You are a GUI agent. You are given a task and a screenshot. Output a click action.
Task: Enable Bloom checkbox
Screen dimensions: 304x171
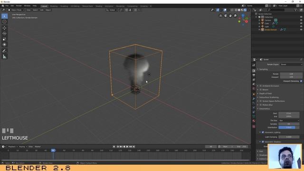tap(261, 90)
